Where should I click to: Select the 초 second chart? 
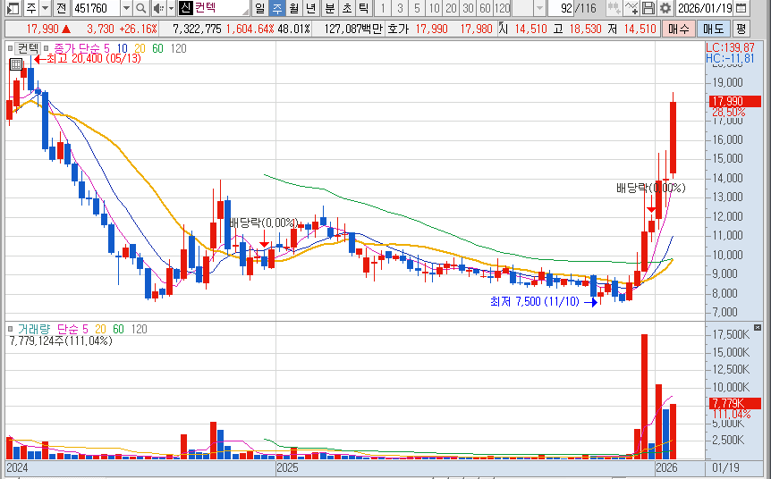(x=347, y=8)
